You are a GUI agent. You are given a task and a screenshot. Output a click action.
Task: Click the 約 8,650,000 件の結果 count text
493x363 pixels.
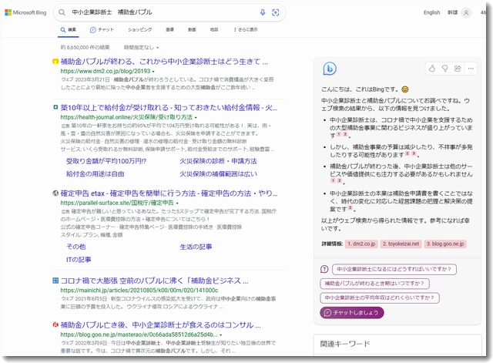[85, 48]
